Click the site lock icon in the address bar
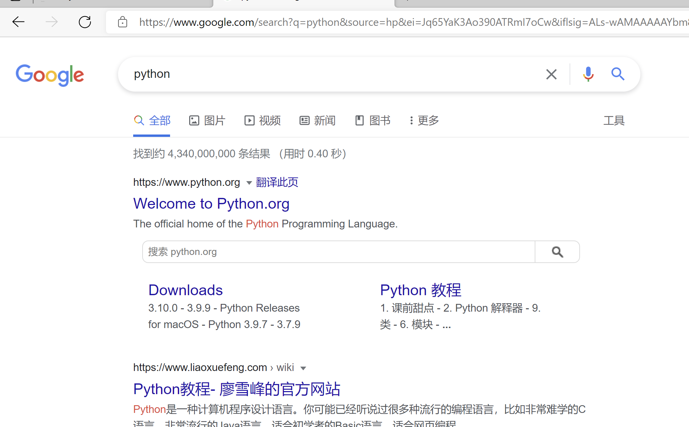Image resolution: width=689 pixels, height=427 pixels. click(122, 22)
